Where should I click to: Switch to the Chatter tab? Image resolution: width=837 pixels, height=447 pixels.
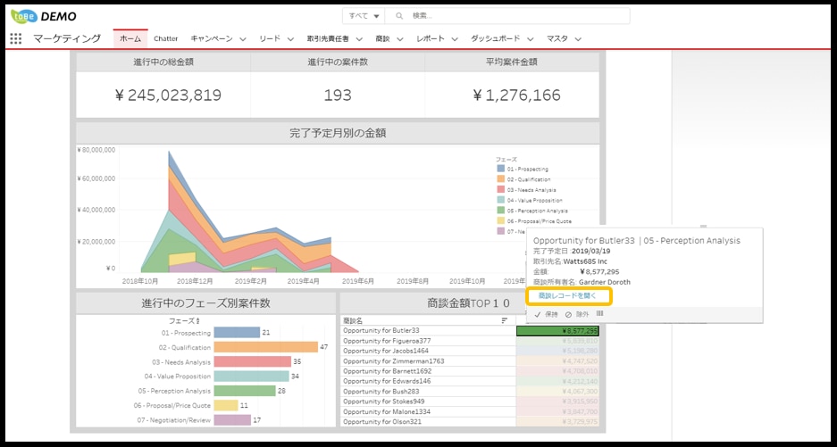(x=165, y=39)
